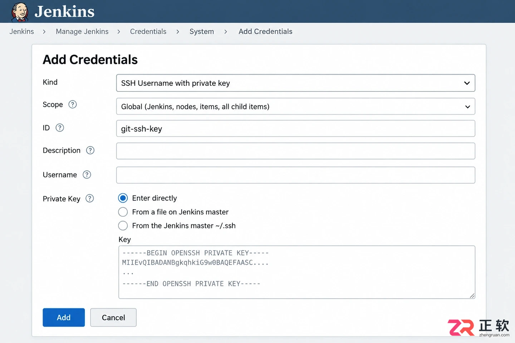The height and width of the screenshot is (343, 515).
Task: Click the Private Key label
Action: point(62,199)
